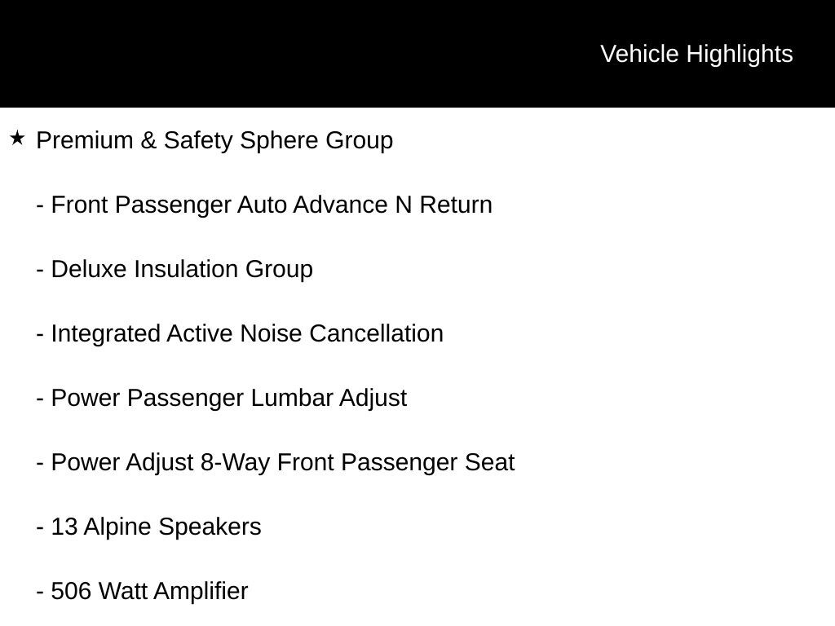Screen dimensions: 835x626
Task: Select the Deluxe Insulation Group line
Action: click(x=175, y=269)
